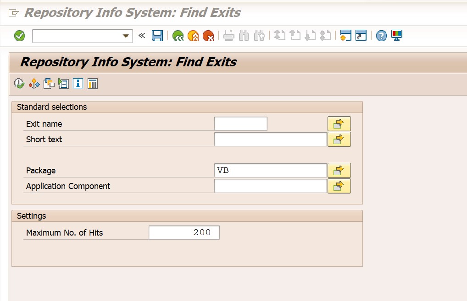Open multiple selection for Package
The height and width of the screenshot is (301, 467).
pyautogui.click(x=339, y=170)
